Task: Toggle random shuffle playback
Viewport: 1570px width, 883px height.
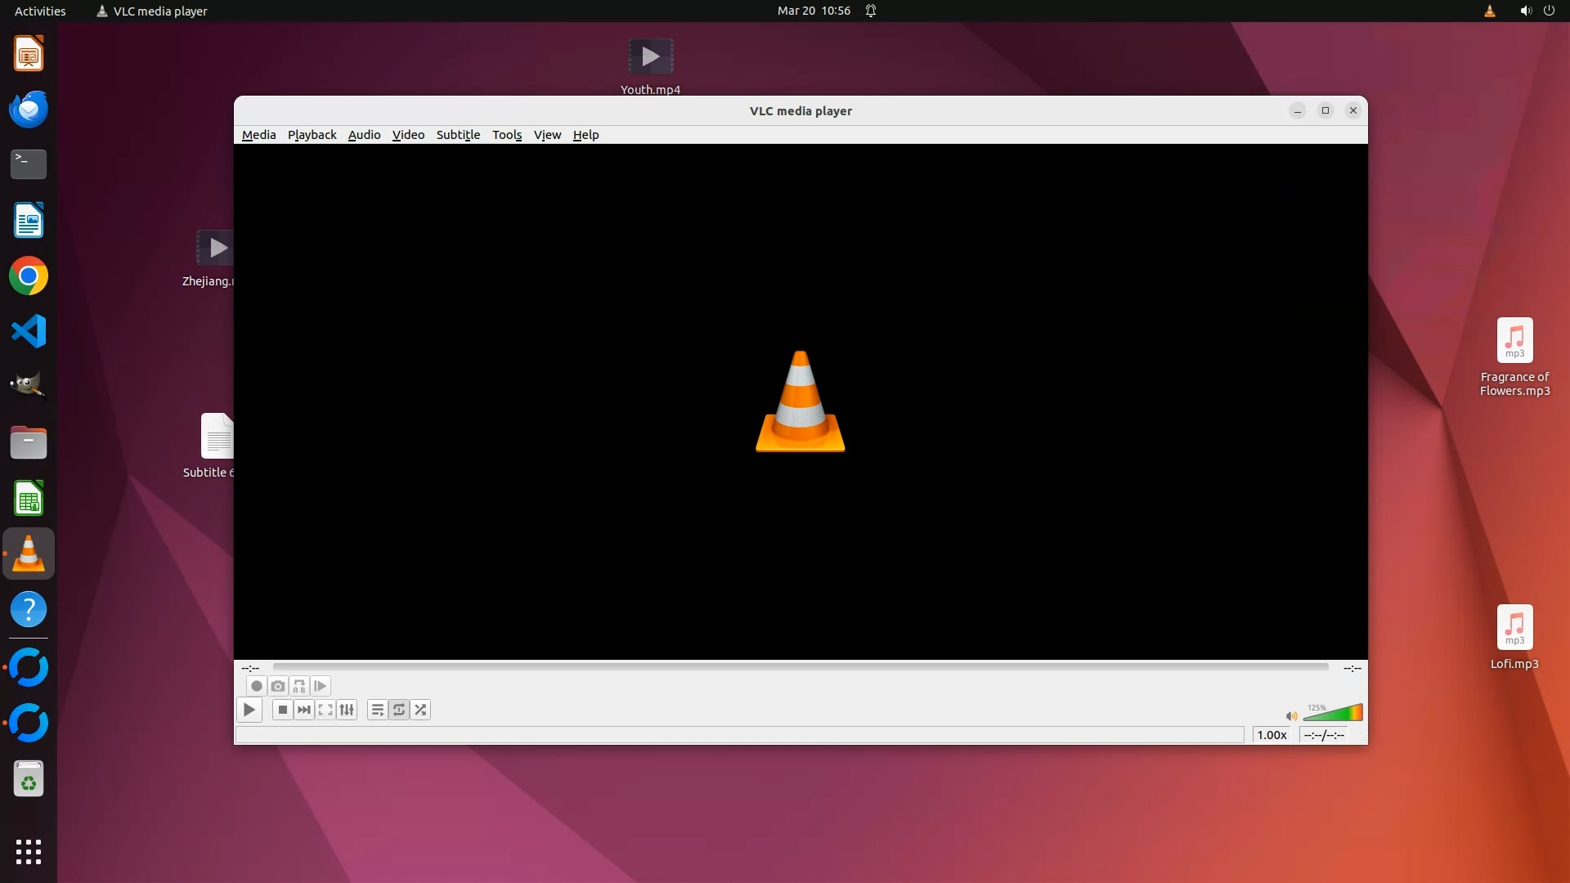Action: 420,710
